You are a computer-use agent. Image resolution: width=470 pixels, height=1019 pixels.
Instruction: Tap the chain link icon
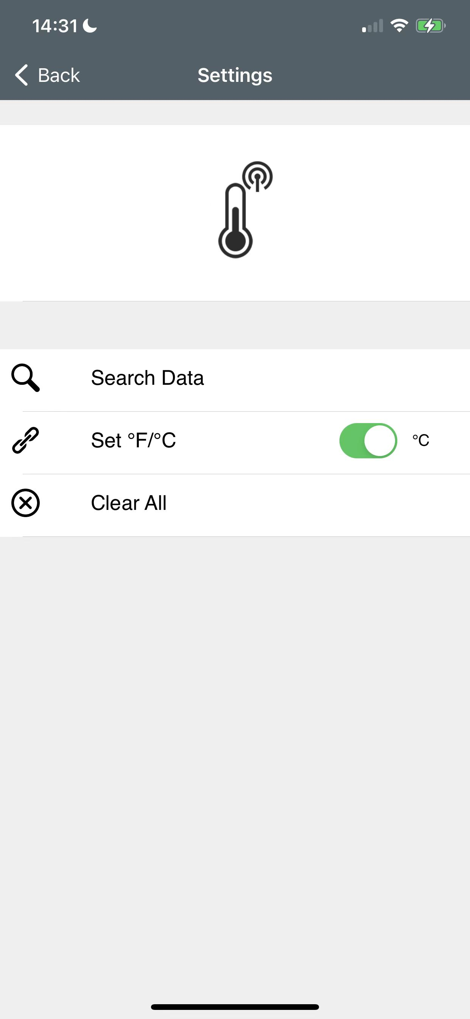point(26,440)
